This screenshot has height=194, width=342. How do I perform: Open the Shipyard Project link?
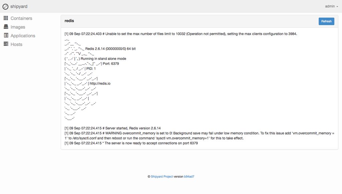(162, 177)
